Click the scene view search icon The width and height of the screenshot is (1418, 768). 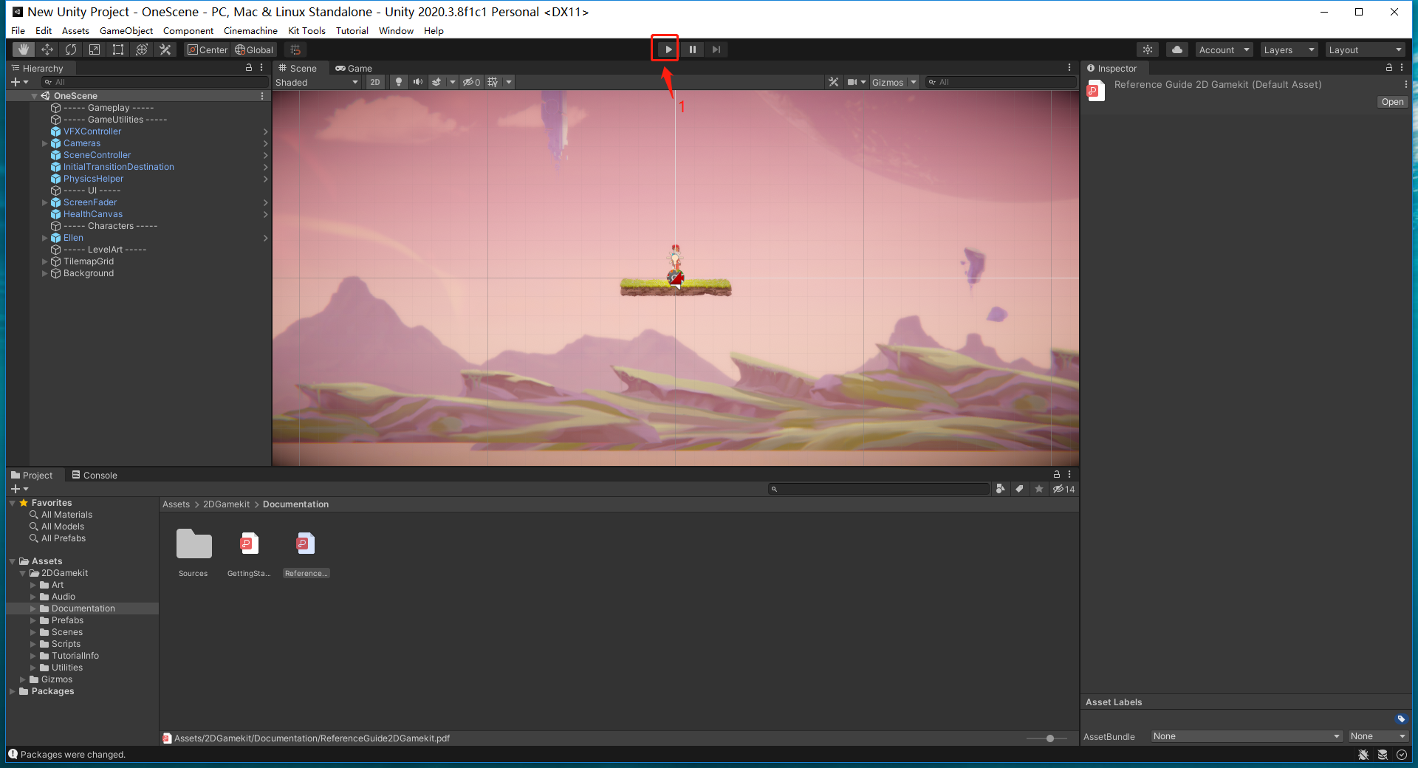tap(931, 82)
